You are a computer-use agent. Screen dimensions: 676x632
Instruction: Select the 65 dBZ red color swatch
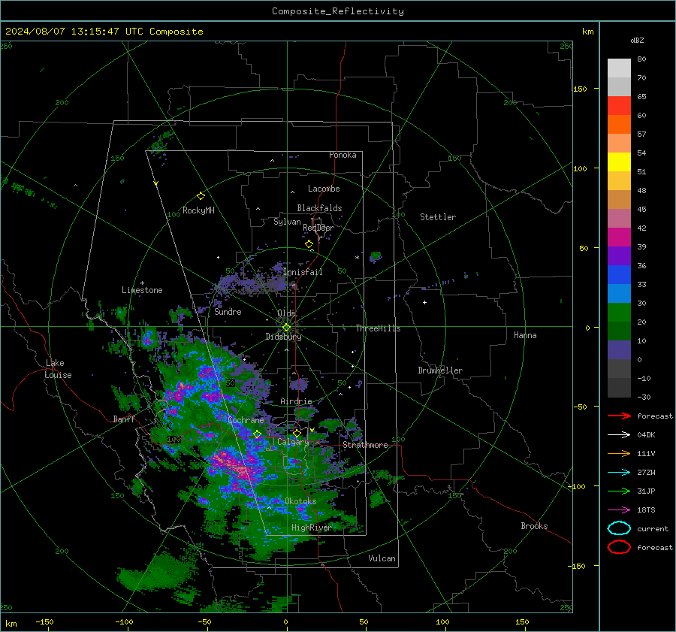pos(619,106)
